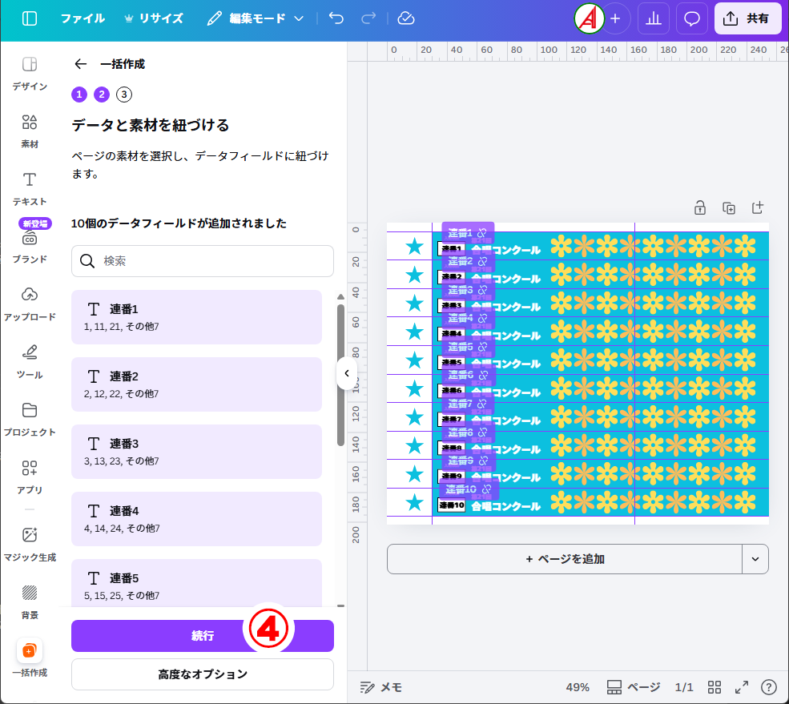Click the analytics bar chart icon
The width and height of the screenshot is (789, 704).
[x=654, y=18]
